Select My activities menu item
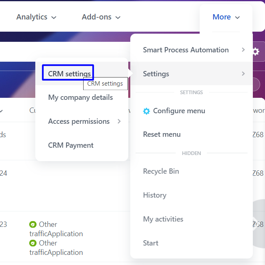265x265 pixels. [163, 219]
